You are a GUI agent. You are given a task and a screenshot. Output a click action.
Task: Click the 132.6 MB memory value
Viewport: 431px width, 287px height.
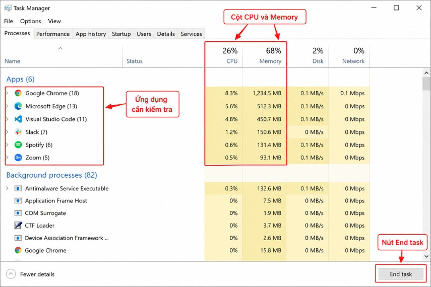pyautogui.click(x=269, y=188)
